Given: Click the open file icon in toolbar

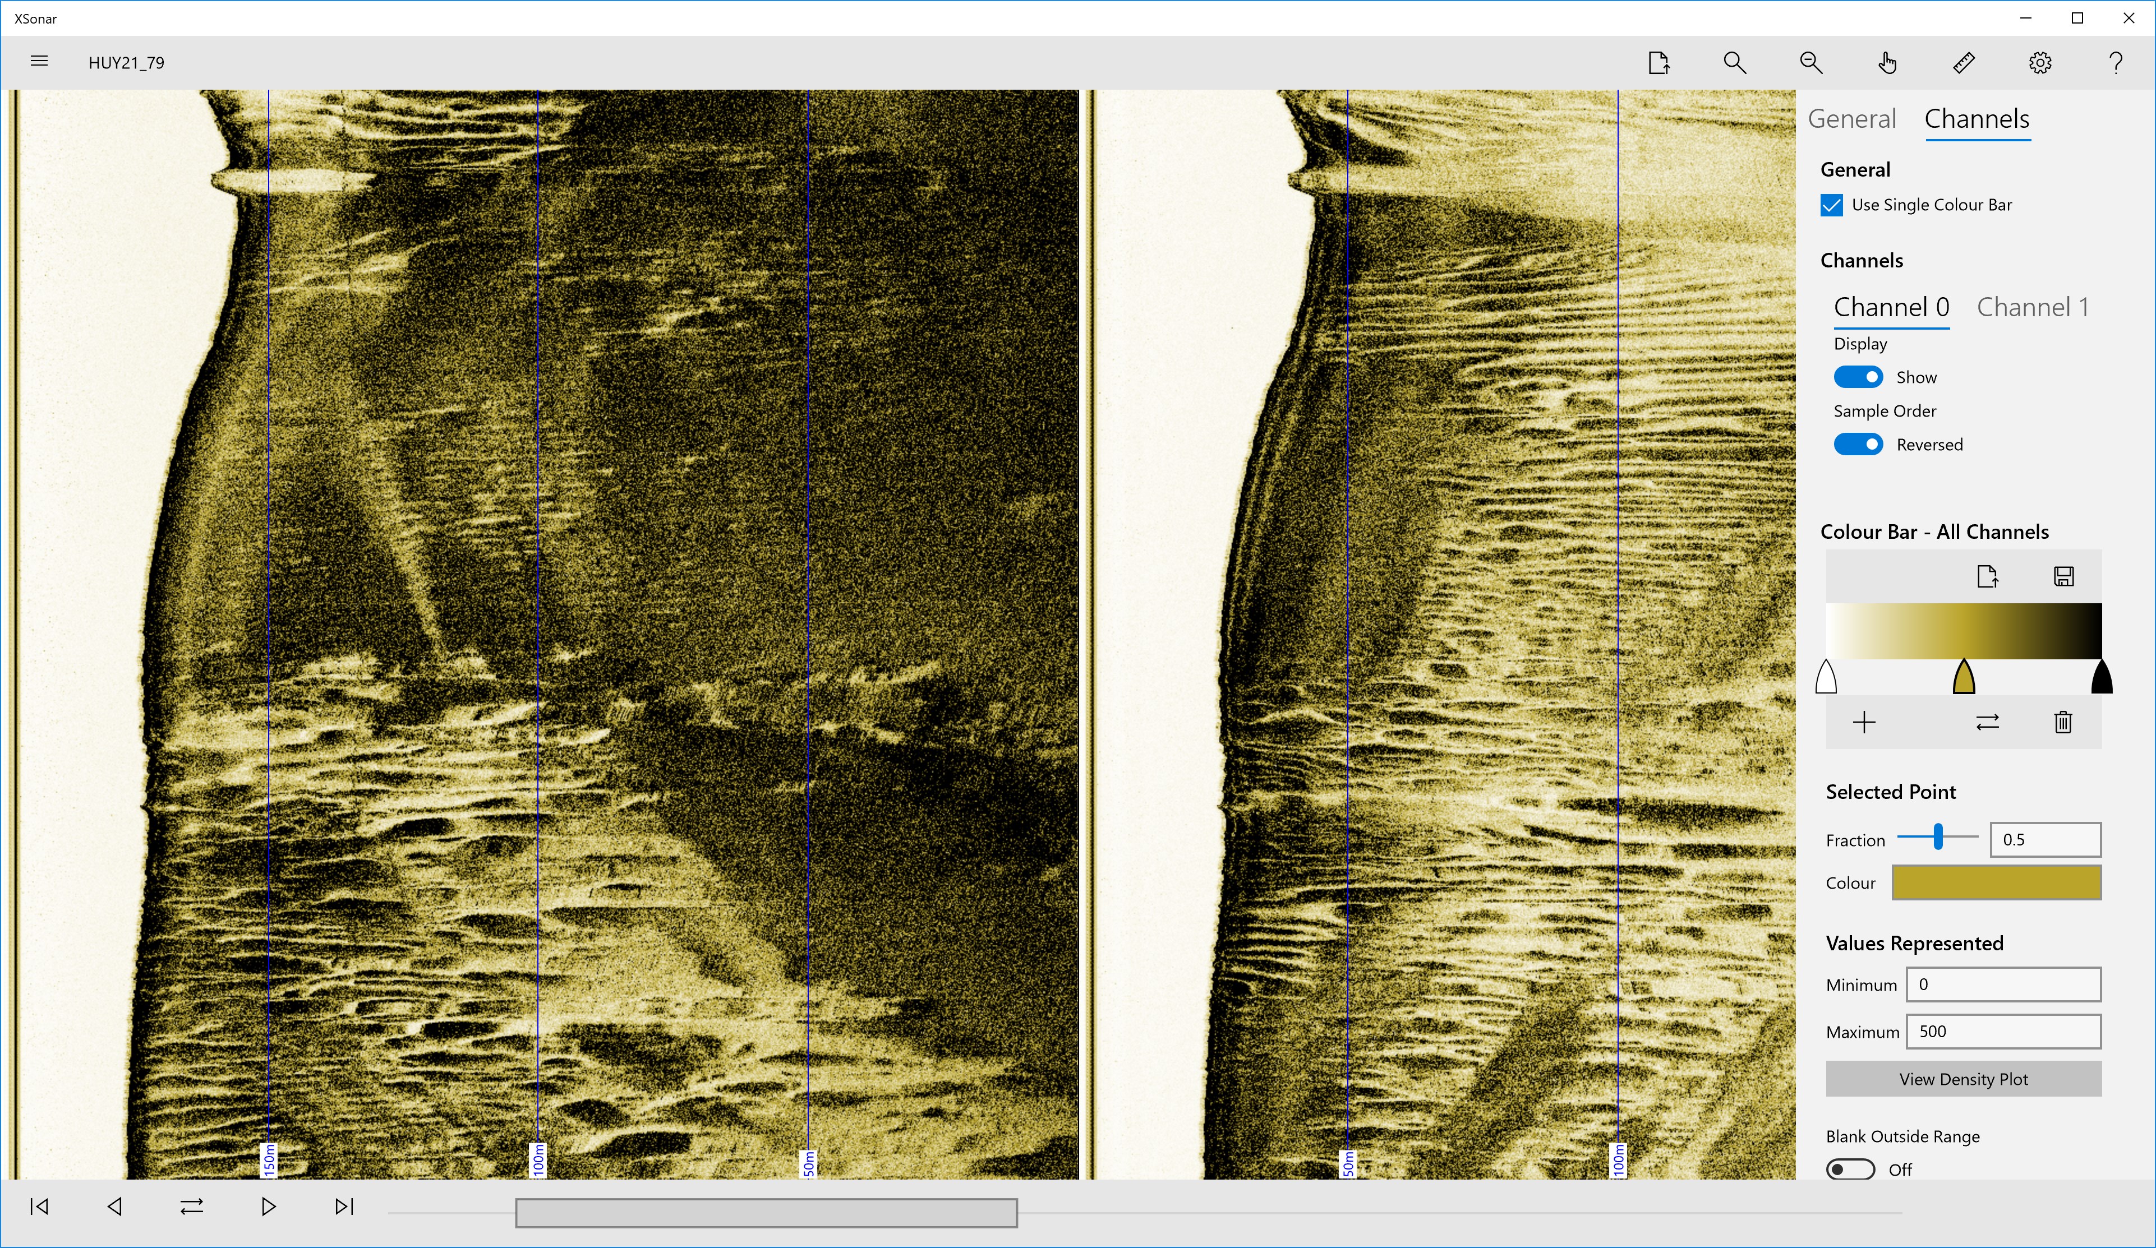Looking at the screenshot, I should (x=1658, y=62).
